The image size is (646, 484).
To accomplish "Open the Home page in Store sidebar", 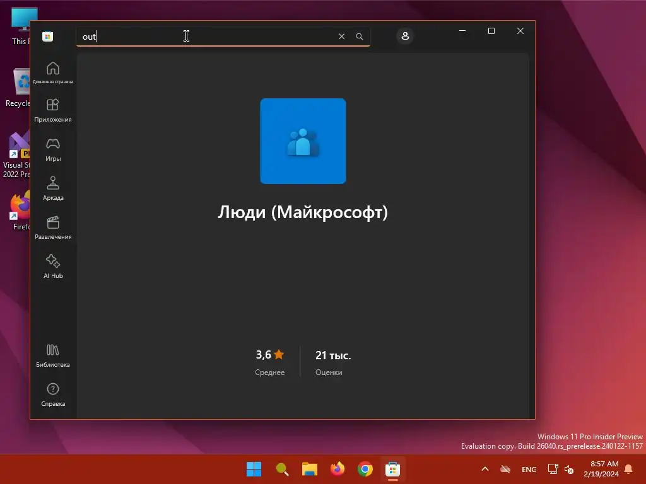I will click(53, 72).
